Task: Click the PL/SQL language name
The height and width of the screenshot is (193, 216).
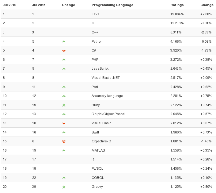Action: [x=97, y=168]
